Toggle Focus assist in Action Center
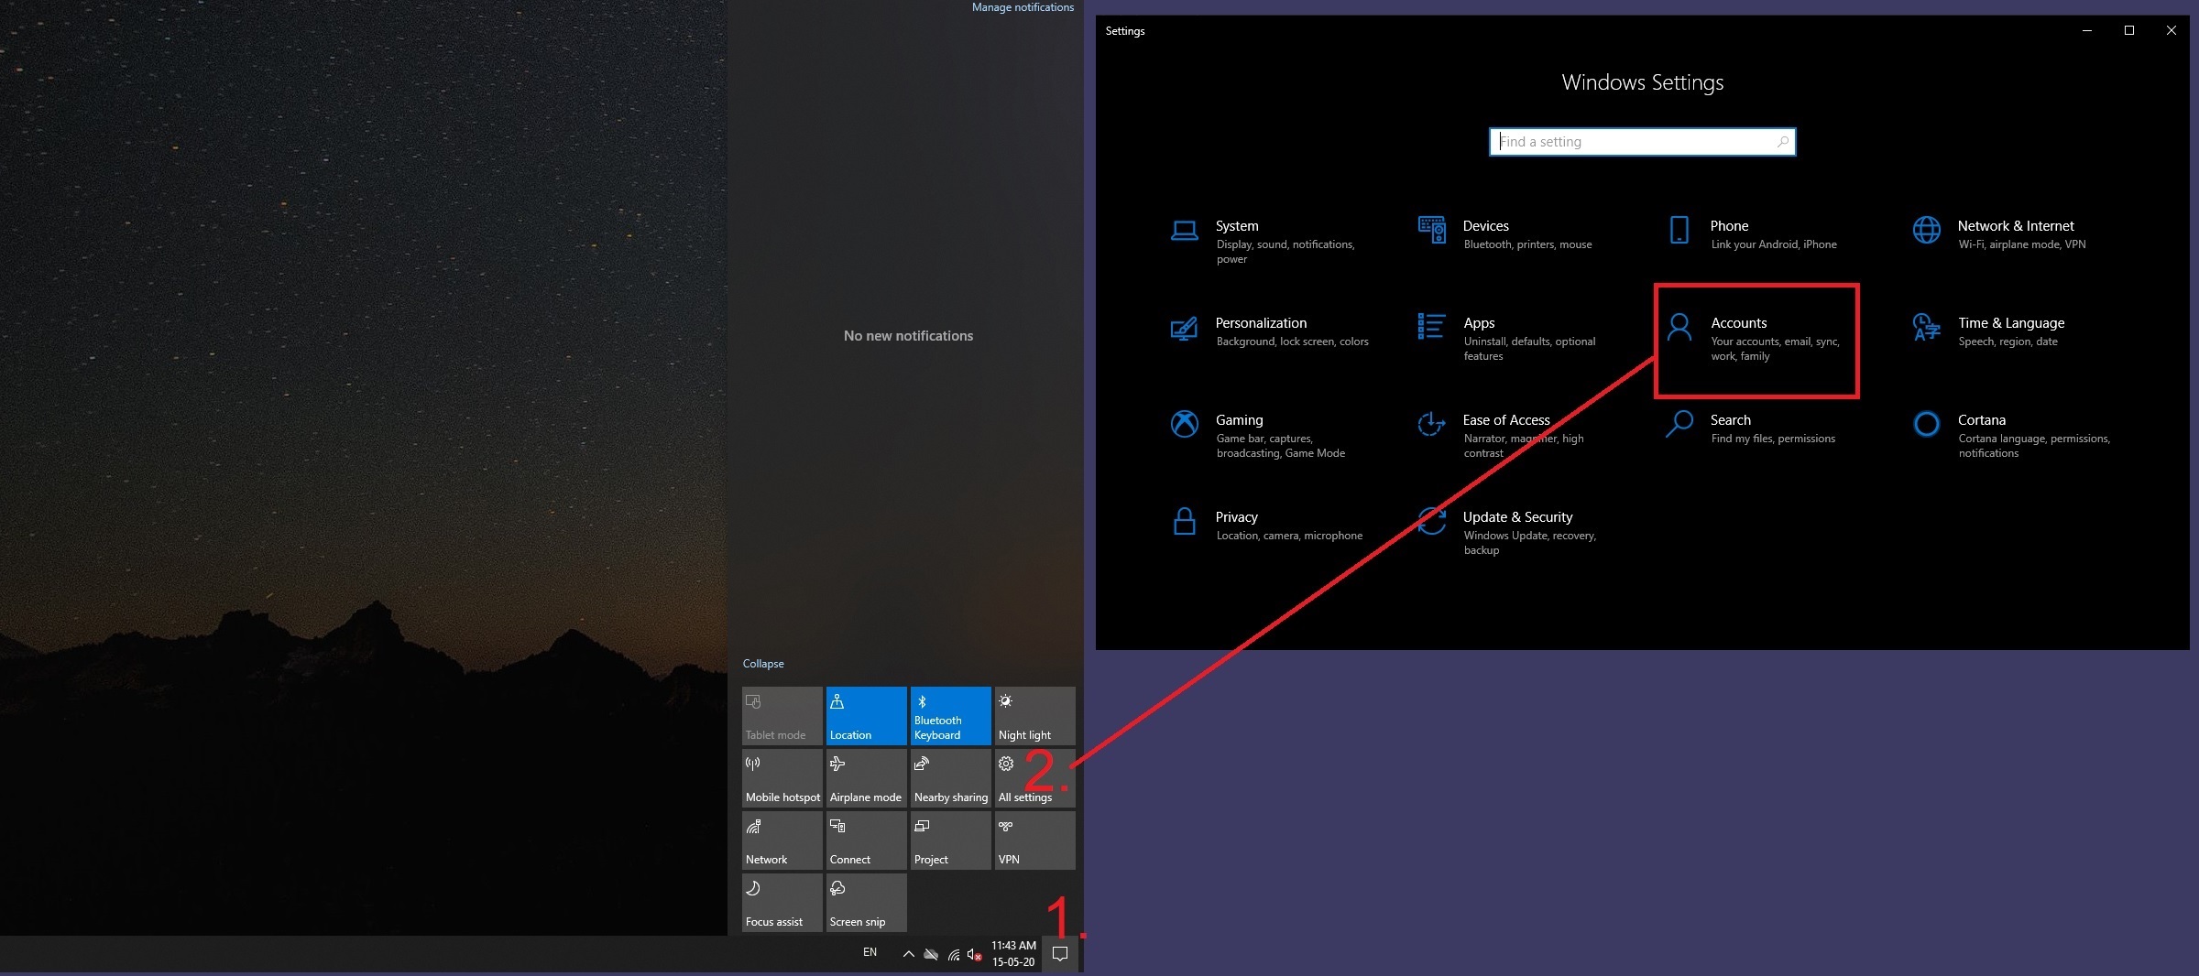Screen dimensions: 2199x976 [x=782, y=903]
